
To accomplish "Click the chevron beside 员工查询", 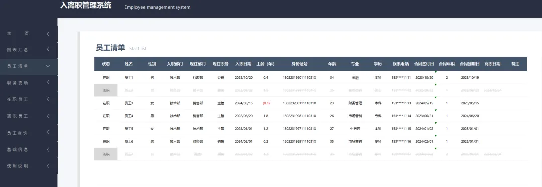I will coord(48,132).
